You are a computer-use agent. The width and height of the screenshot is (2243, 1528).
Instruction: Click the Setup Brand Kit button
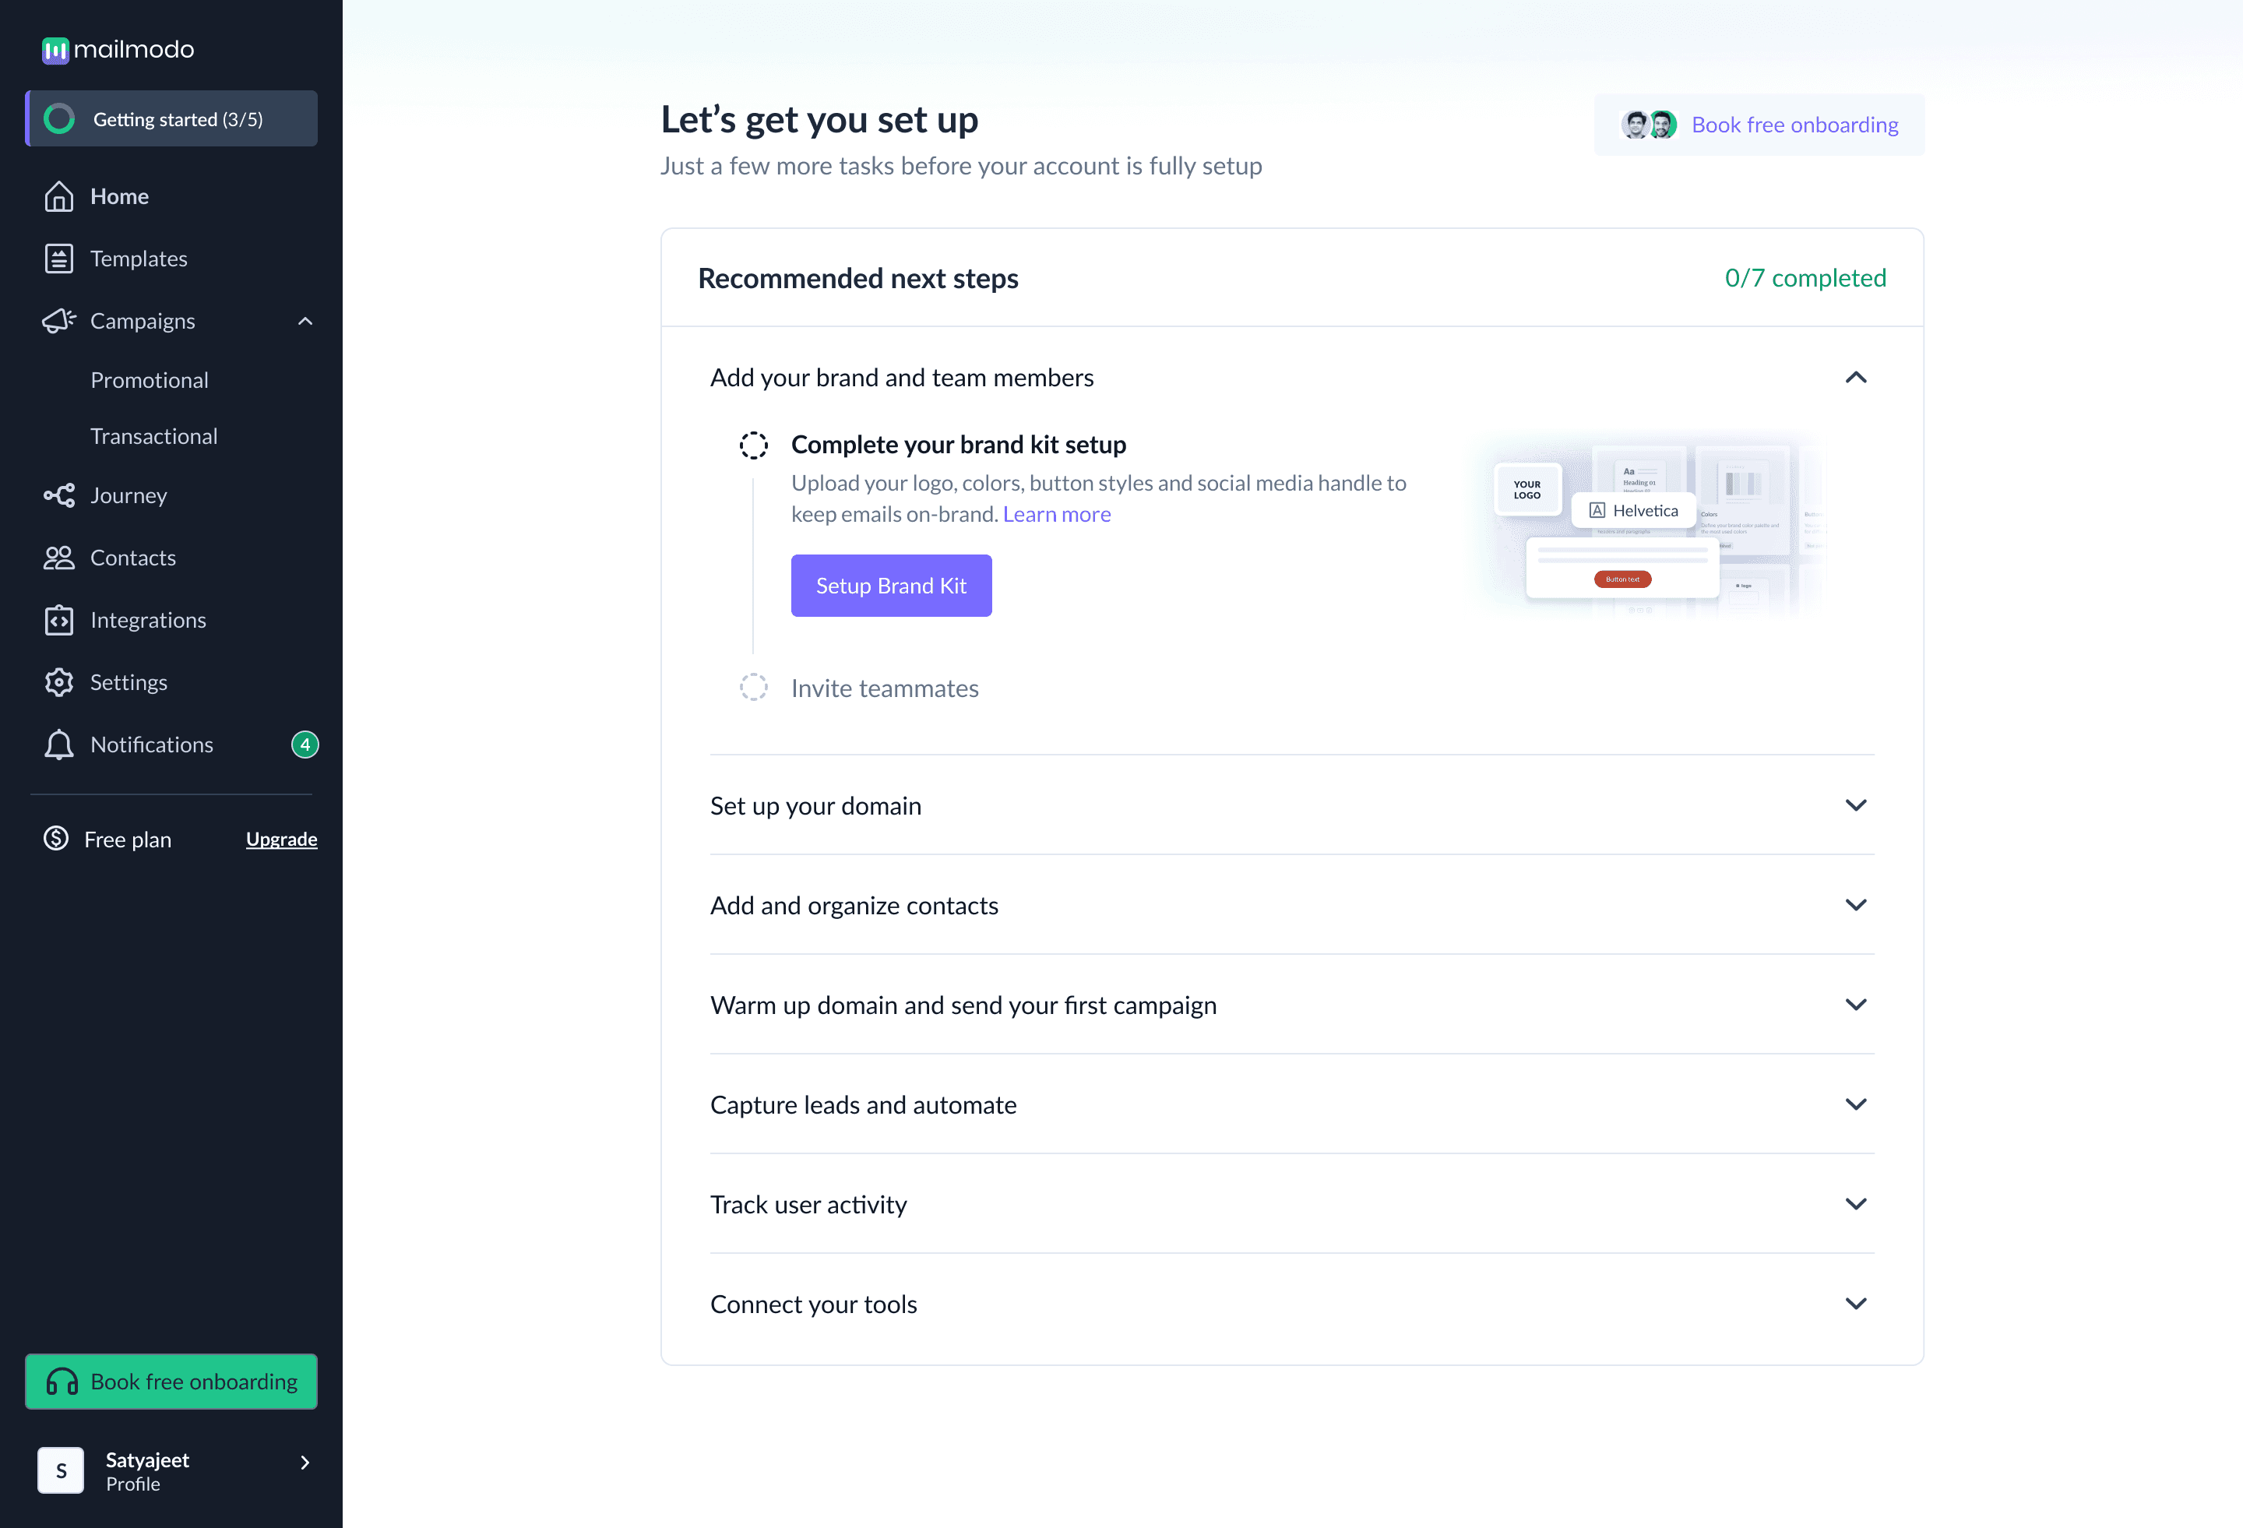tap(891, 586)
